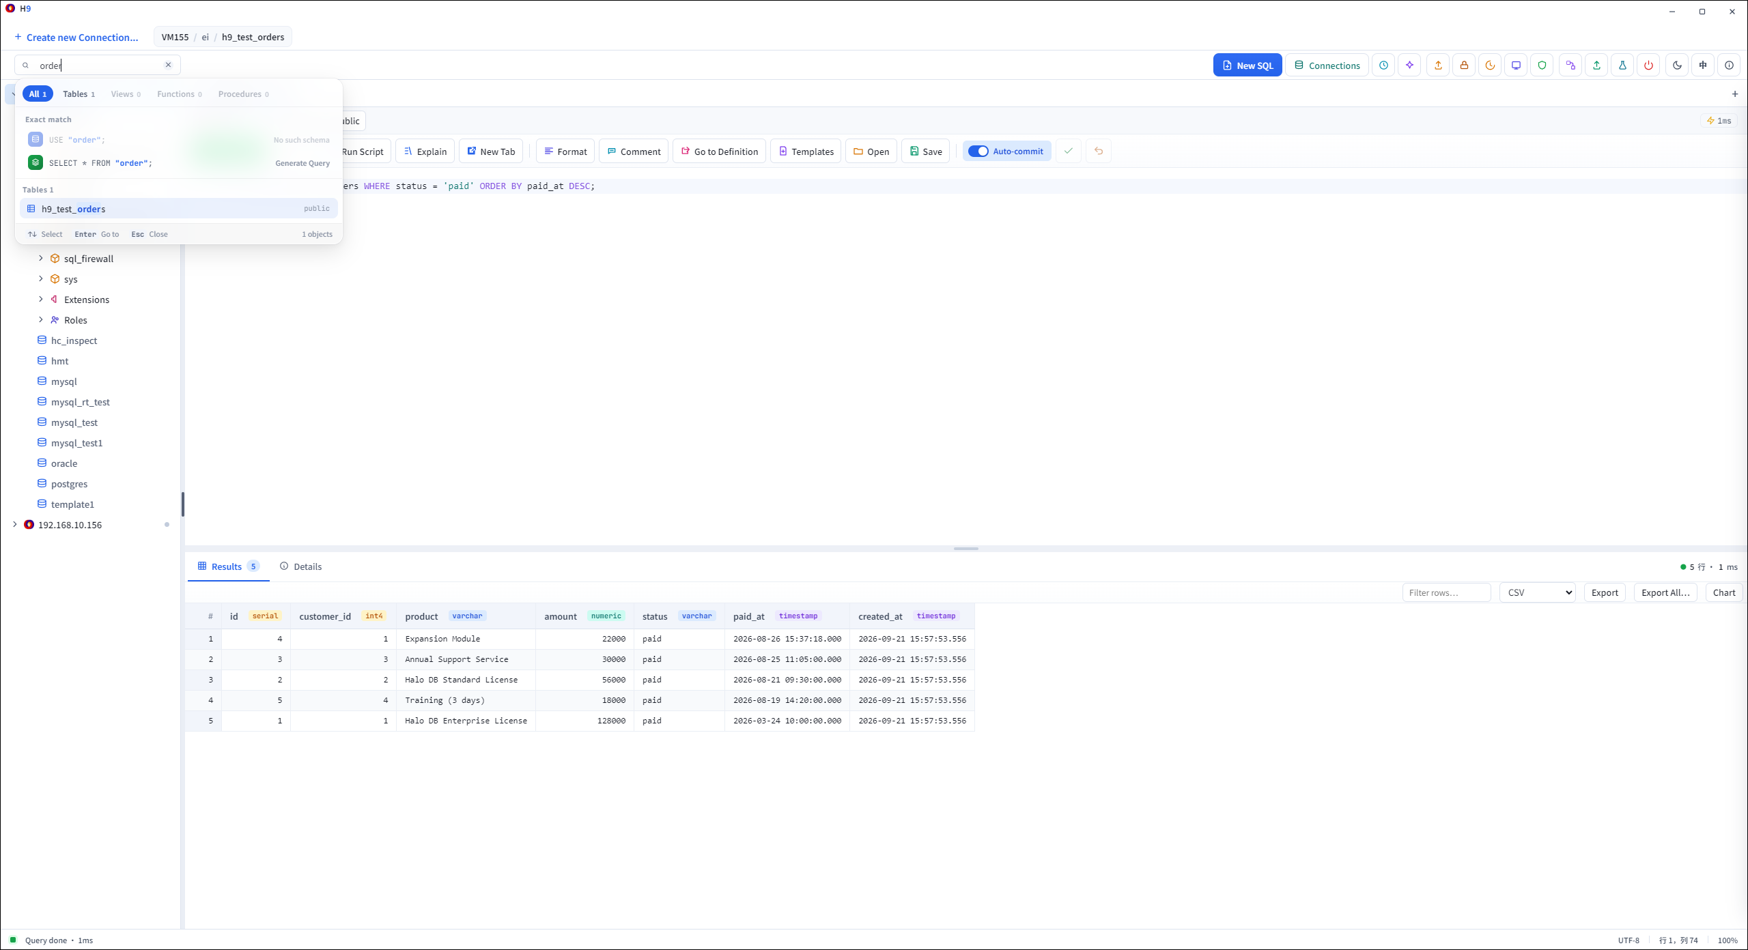Open the Connections button
1748x950 pixels.
coord(1327,66)
